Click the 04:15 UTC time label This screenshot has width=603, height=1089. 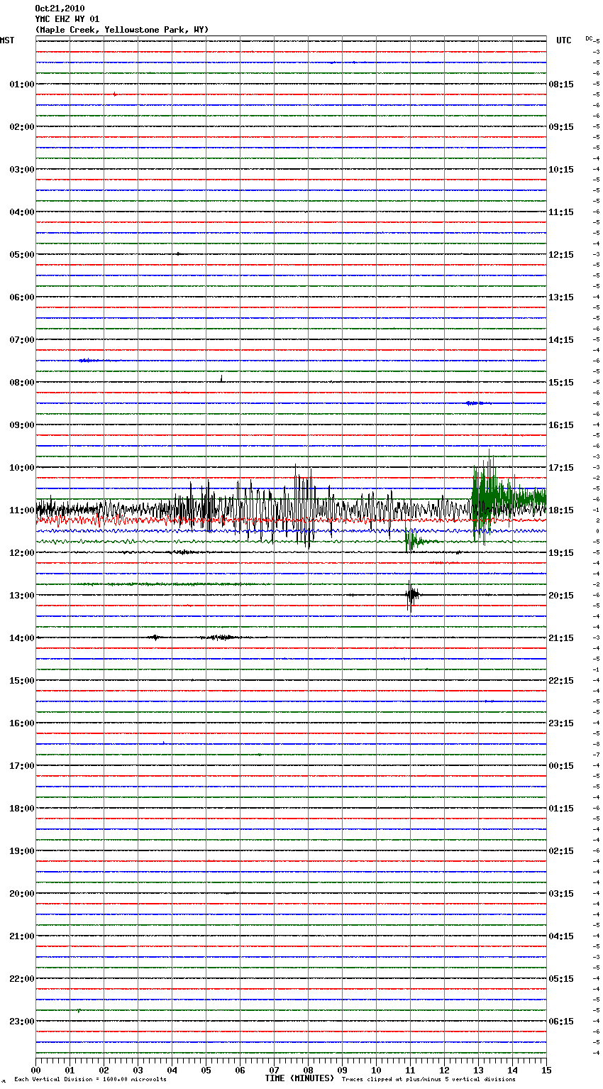point(561,936)
